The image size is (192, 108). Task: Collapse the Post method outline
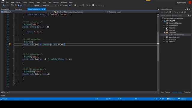13,44
